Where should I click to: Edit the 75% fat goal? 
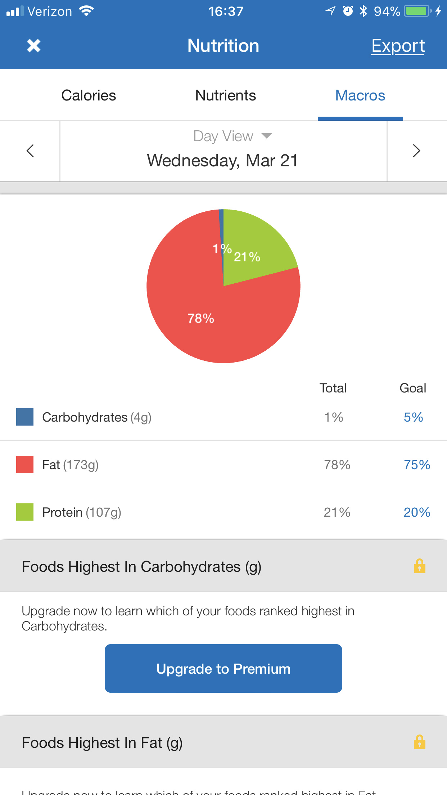(417, 464)
